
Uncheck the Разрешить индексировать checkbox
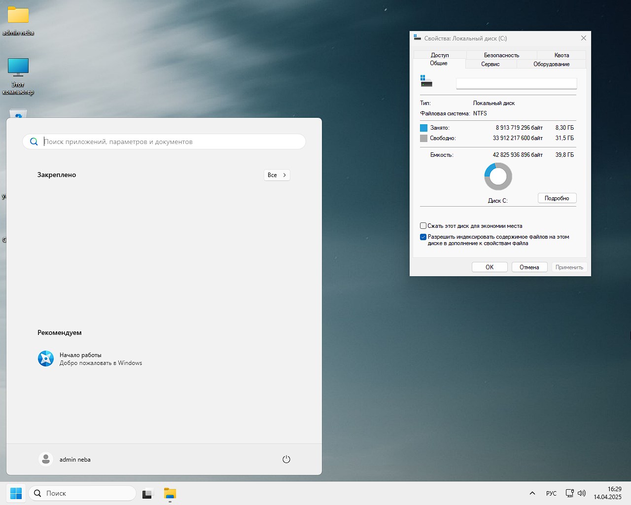[423, 237]
